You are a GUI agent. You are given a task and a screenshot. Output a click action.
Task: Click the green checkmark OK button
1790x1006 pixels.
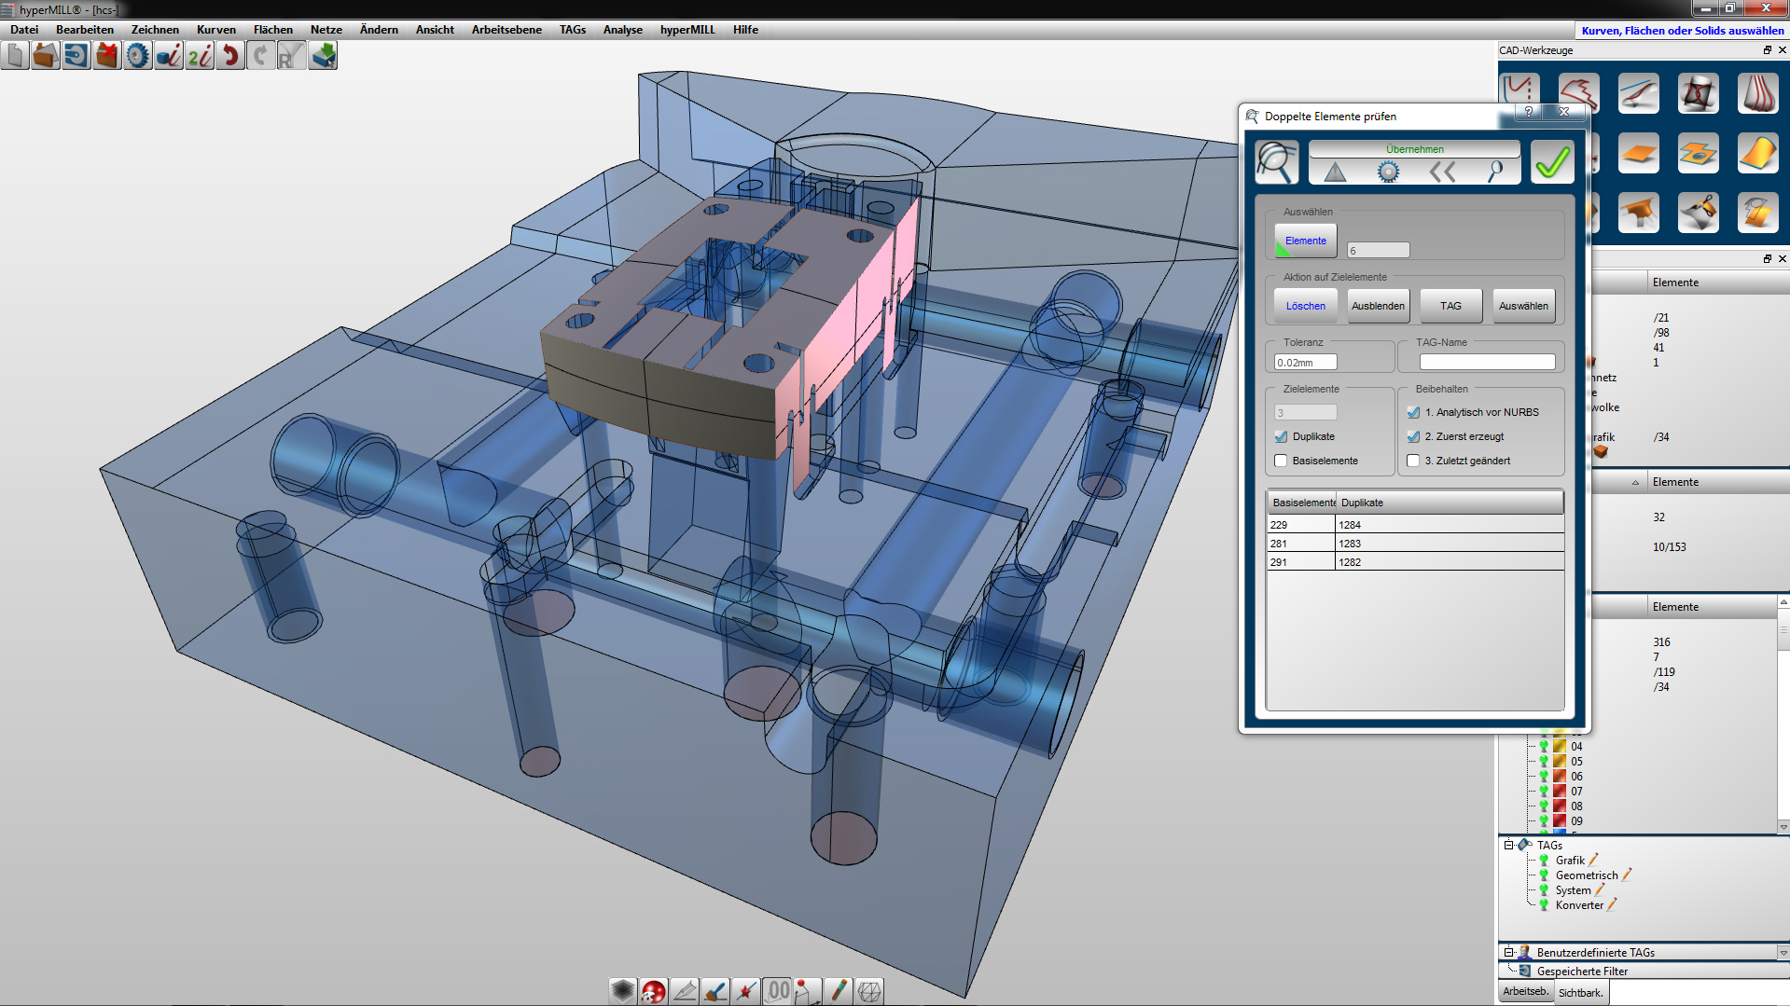(x=1552, y=163)
